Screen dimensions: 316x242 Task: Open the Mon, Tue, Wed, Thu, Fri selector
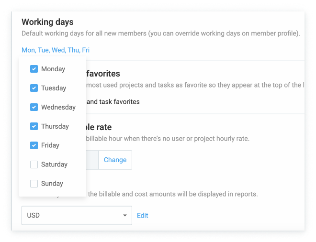(56, 50)
